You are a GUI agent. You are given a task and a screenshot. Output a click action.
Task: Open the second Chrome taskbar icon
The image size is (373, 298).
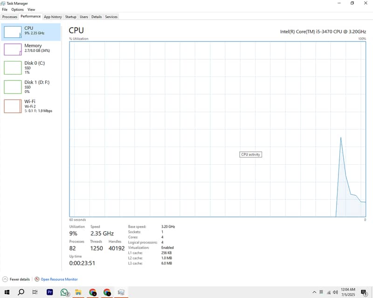pos(107,292)
